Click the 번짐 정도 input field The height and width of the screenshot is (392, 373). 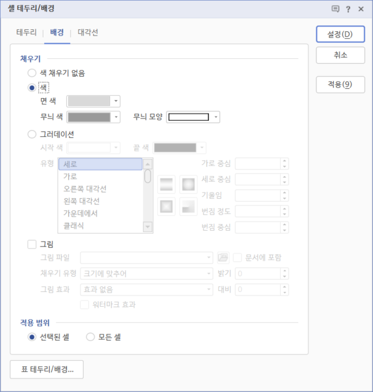click(x=257, y=212)
